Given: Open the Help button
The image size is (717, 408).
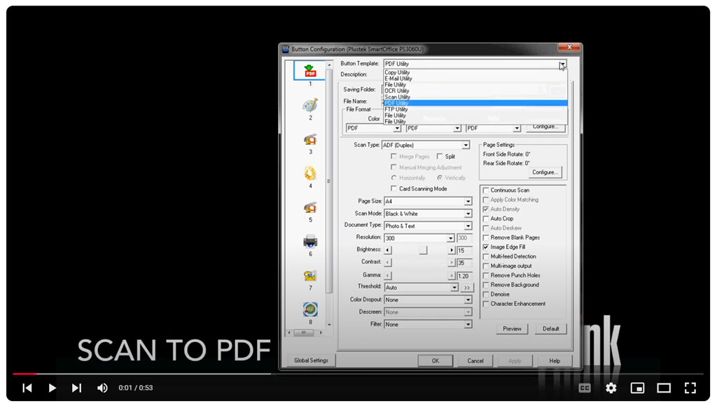Looking at the screenshot, I should click(x=555, y=361).
